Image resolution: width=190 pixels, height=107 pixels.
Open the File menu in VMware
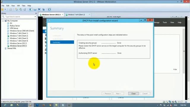point(3,6)
